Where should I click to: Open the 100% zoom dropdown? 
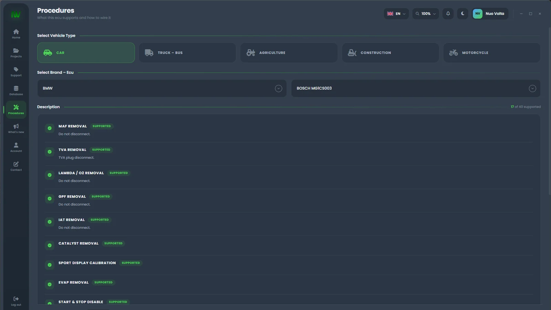click(x=426, y=14)
